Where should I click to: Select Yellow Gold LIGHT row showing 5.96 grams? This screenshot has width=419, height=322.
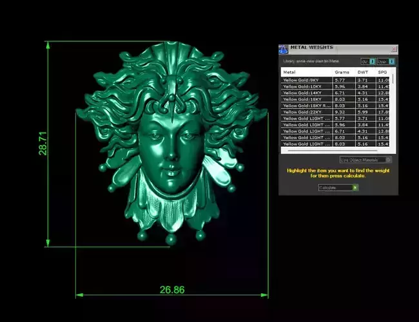tap(335, 125)
